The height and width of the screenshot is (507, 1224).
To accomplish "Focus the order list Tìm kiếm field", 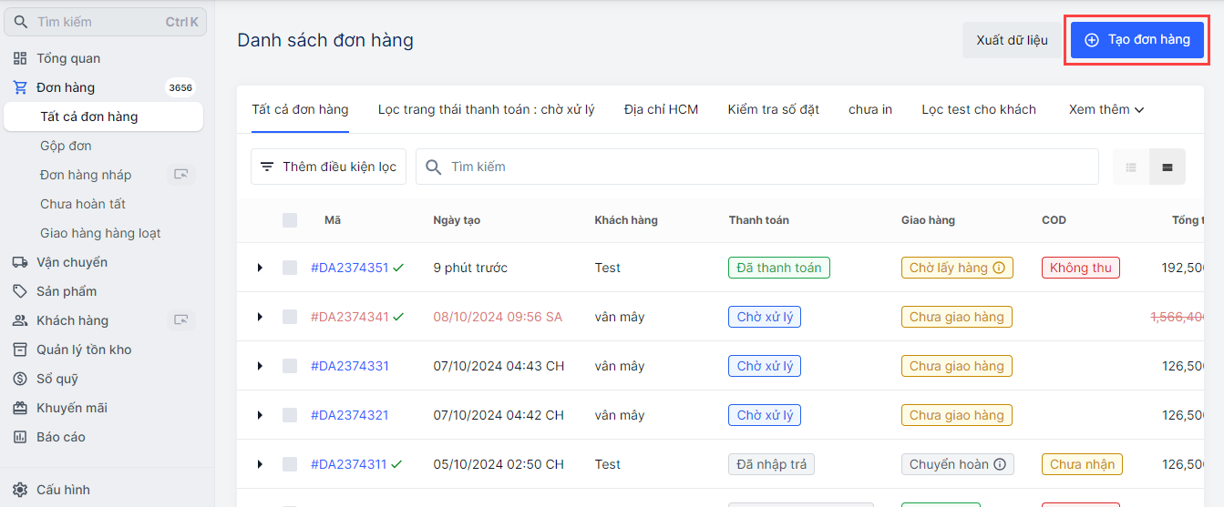I will tap(757, 167).
